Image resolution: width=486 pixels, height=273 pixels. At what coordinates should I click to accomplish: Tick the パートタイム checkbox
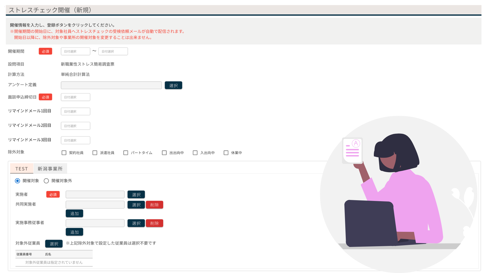coord(126,153)
